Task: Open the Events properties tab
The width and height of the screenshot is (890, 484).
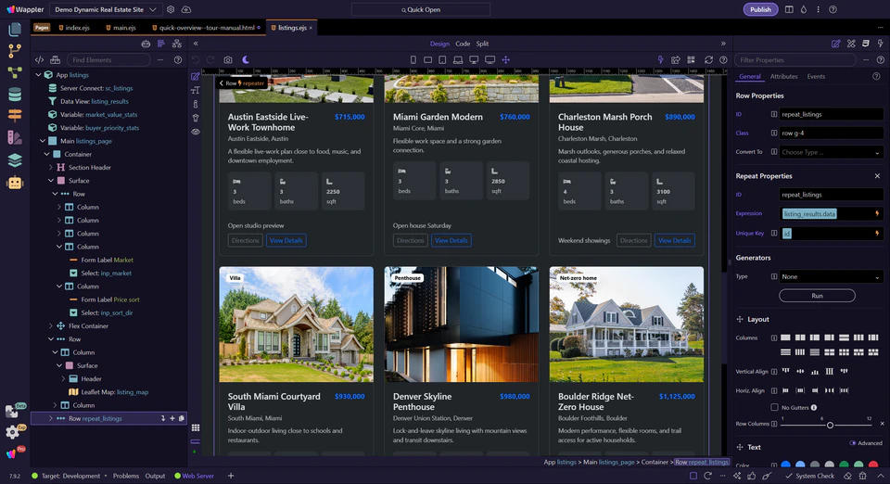Action: point(816,77)
